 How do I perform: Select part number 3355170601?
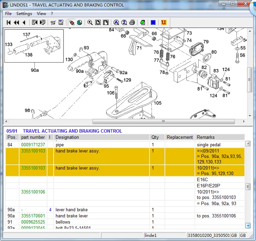click(33, 216)
